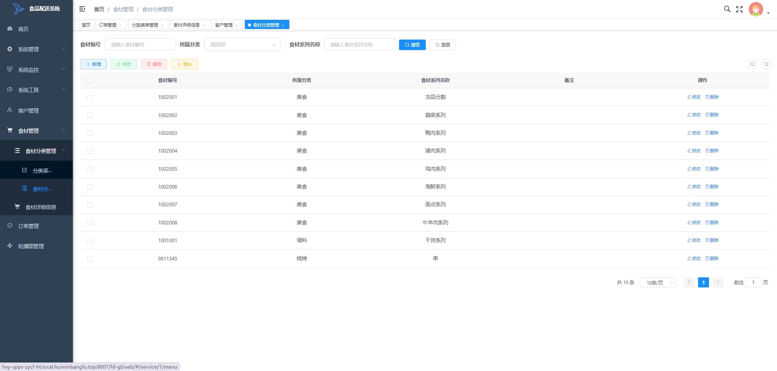Go to the next page arrow
The width and height of the screenshot is (777, 371).
718,283
